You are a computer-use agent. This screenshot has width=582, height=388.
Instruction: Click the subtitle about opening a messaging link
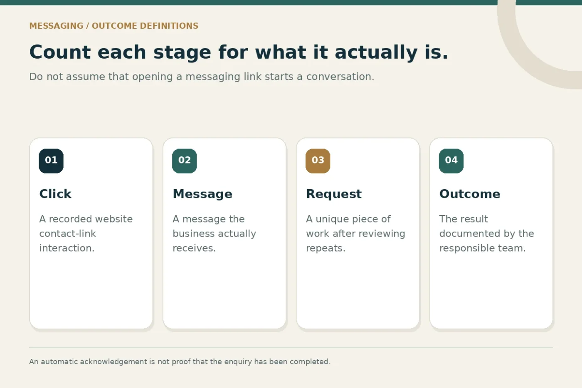point(202,77)
